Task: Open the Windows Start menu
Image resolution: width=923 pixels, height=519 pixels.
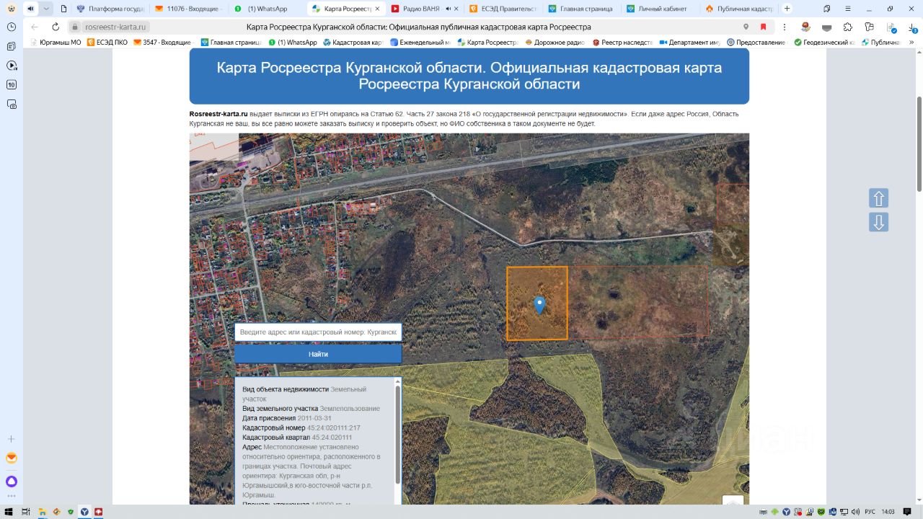Action: [x=9, y=512]
